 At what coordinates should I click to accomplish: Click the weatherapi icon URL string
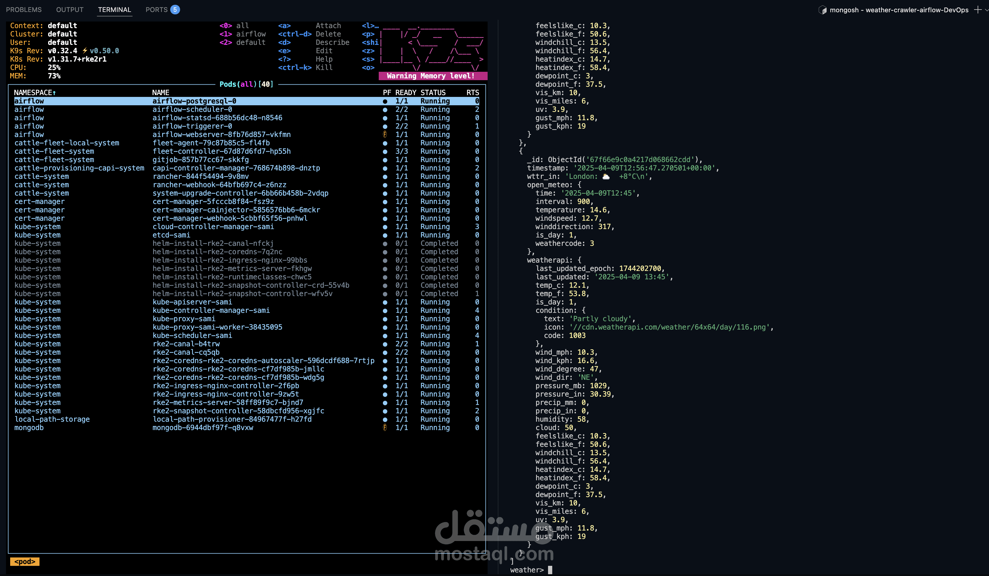(670, 327)
